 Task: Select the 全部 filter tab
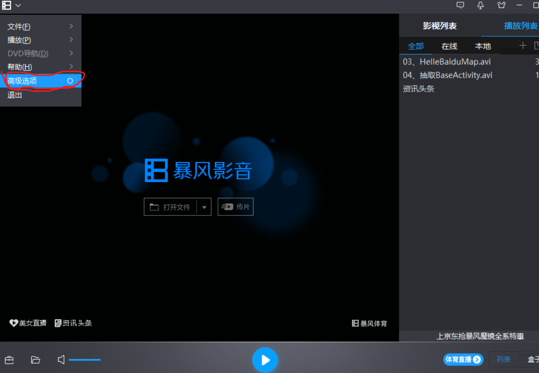click(416, 46)
